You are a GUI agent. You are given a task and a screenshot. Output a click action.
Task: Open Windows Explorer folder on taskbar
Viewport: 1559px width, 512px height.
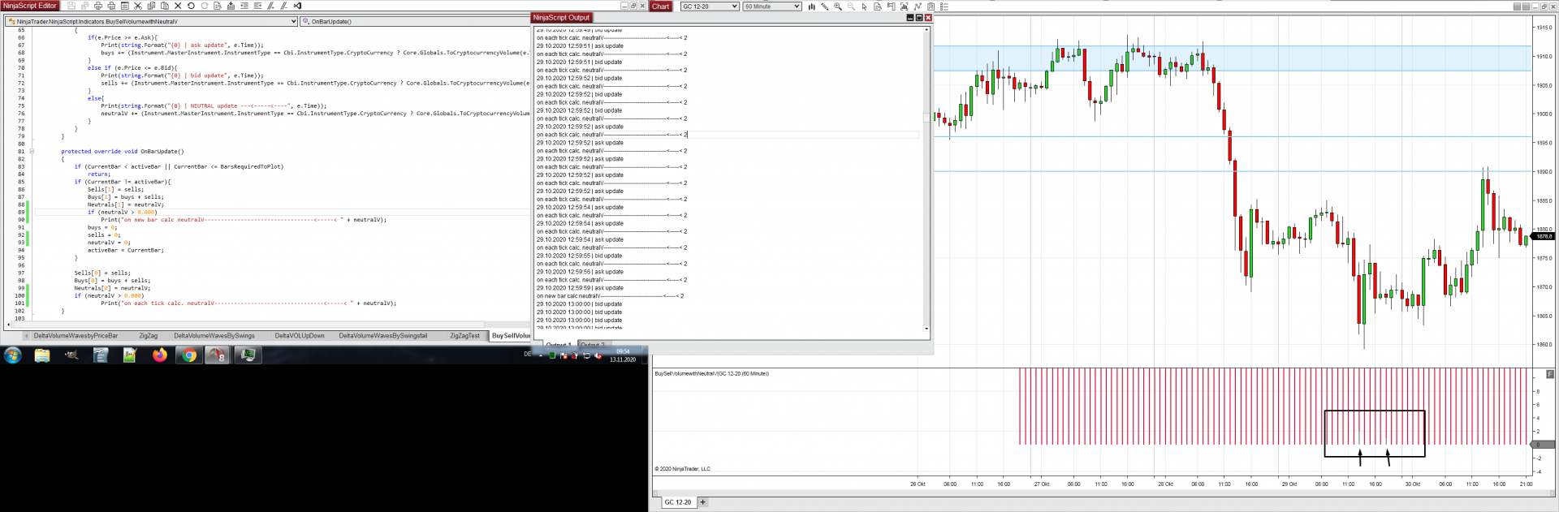42,355
